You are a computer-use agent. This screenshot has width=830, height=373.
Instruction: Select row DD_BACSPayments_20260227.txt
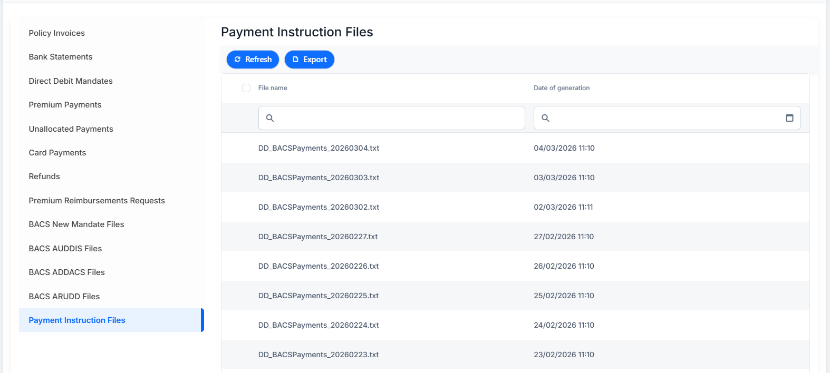tap(515, 237)
